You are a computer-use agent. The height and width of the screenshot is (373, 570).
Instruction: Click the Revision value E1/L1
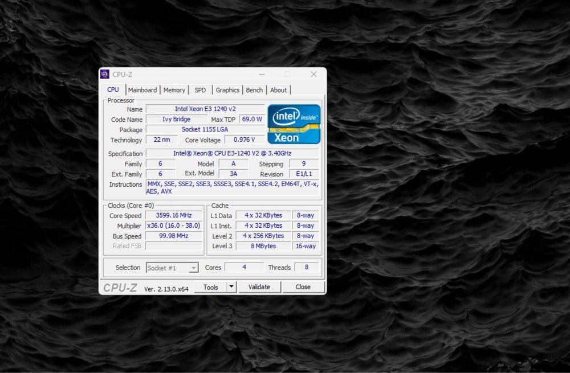304,174
